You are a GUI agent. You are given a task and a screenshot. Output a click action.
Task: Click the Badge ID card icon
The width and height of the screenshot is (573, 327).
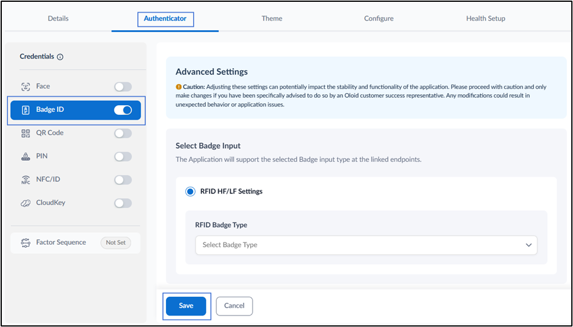[x=25, y=110]
